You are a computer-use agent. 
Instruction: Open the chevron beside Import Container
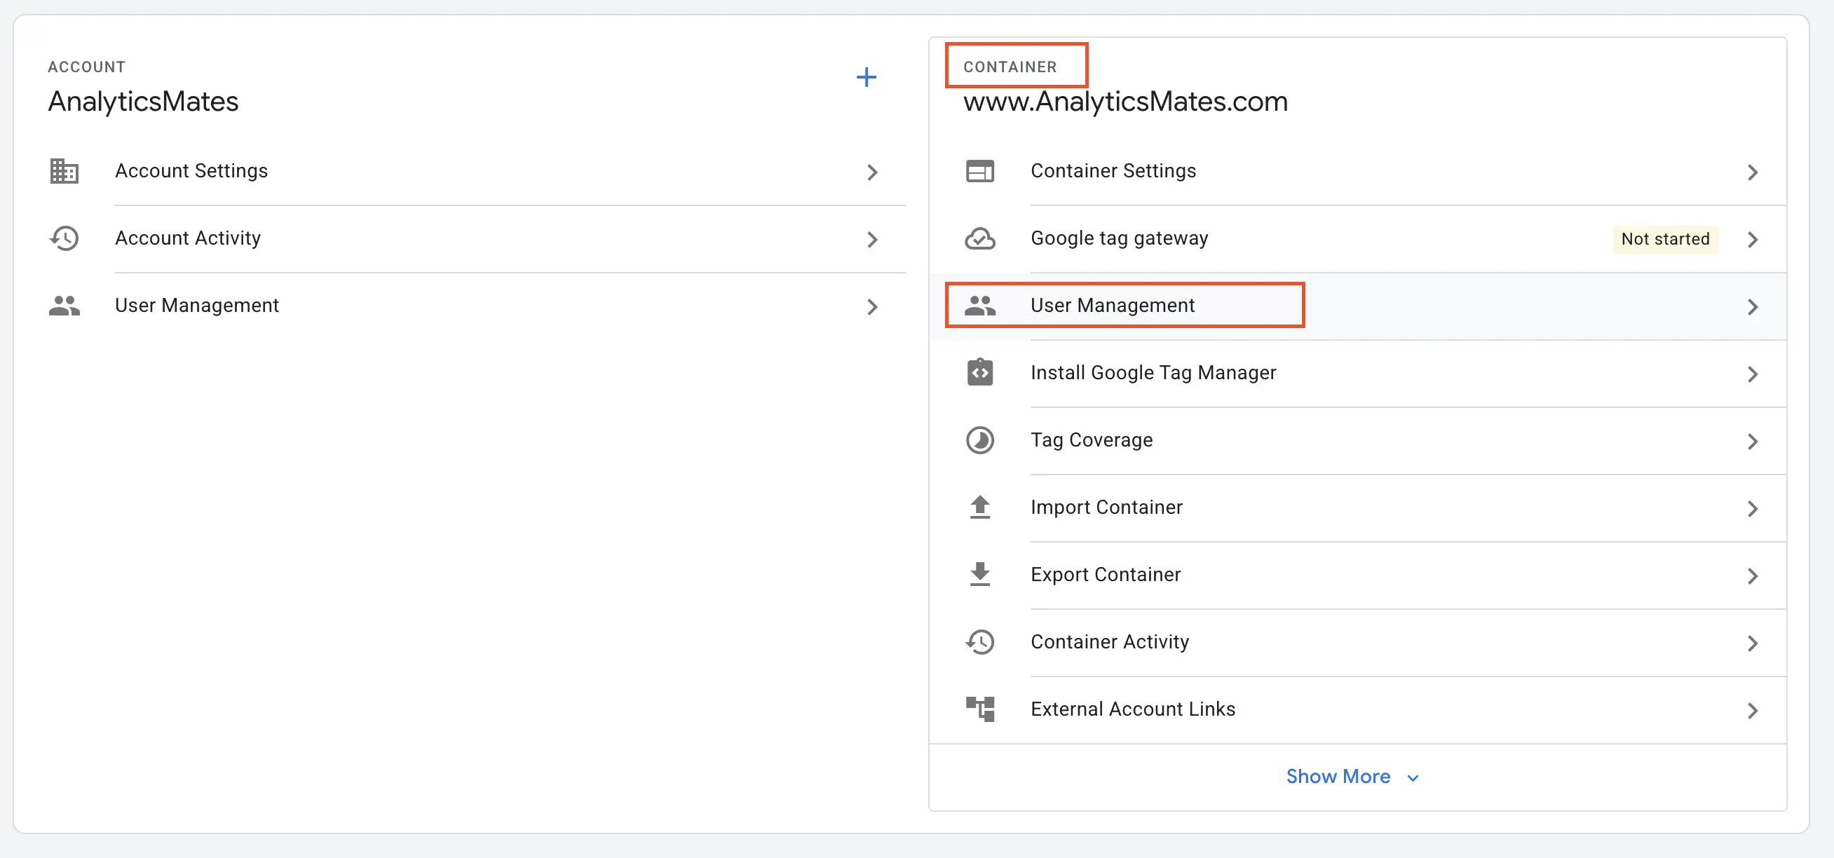tap(1752, 508)
